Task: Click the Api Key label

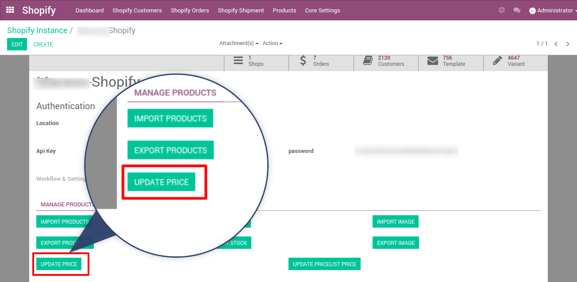Action: click(46, 151)
